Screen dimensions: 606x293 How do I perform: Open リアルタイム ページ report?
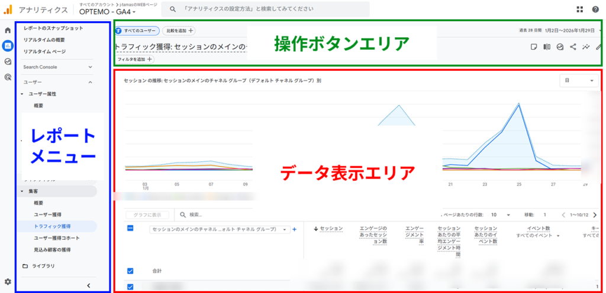(44, 51)
